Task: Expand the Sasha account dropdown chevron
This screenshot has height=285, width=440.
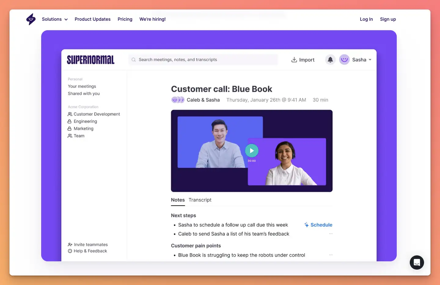Action: 370,60
